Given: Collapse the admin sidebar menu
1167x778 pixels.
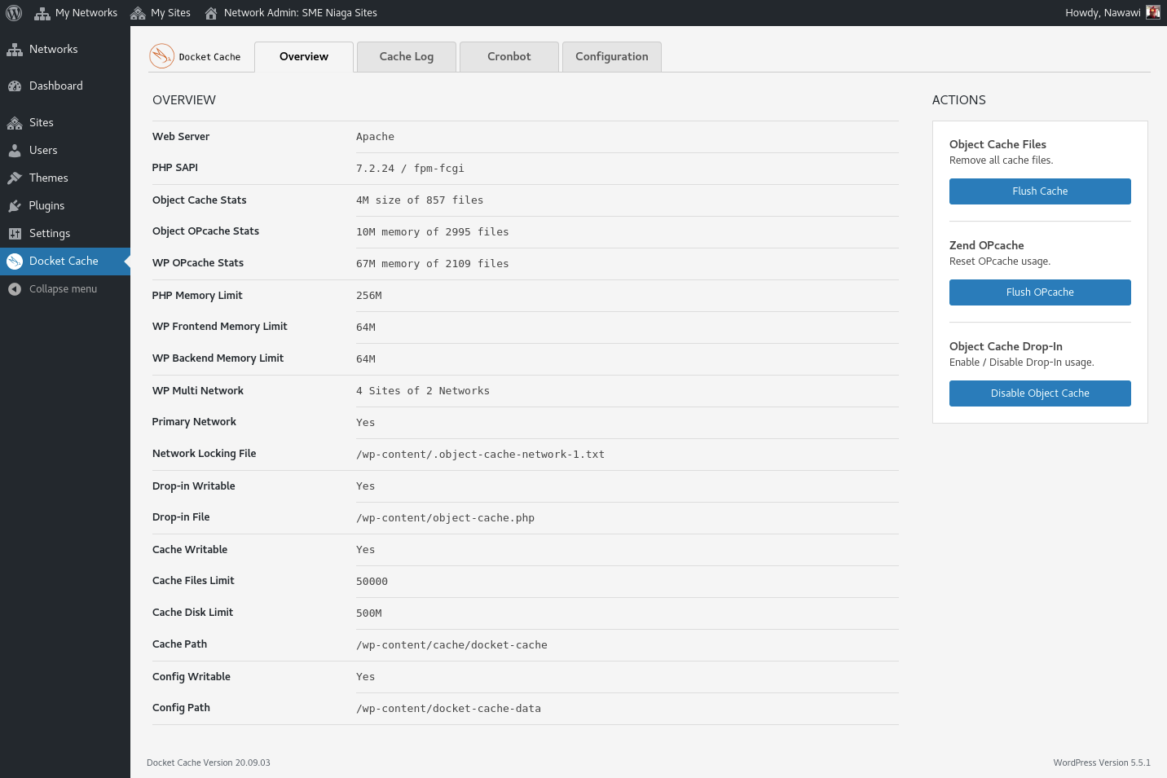Looking at the screenshot, I should (15, 288).
